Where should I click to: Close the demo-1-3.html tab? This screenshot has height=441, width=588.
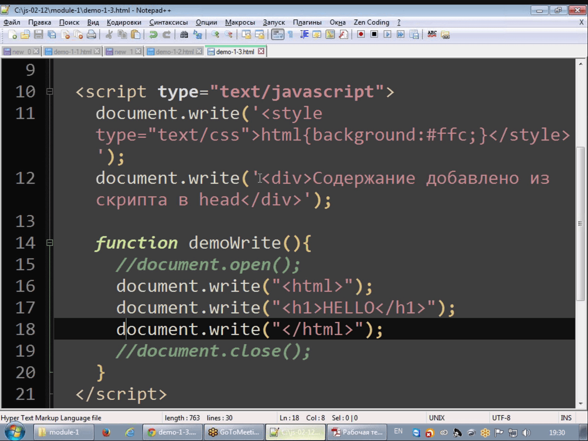click(x=261, y=51)
